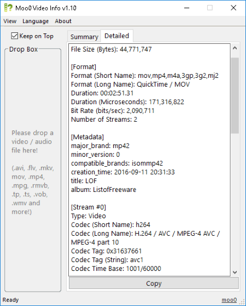
Task: Select the Detailed tab
Action: pos(116,36)
